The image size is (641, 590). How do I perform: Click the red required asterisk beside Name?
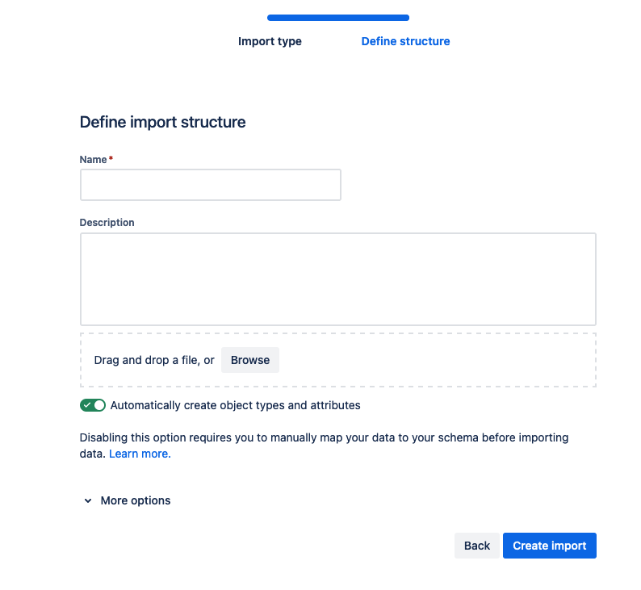[111, 158]
